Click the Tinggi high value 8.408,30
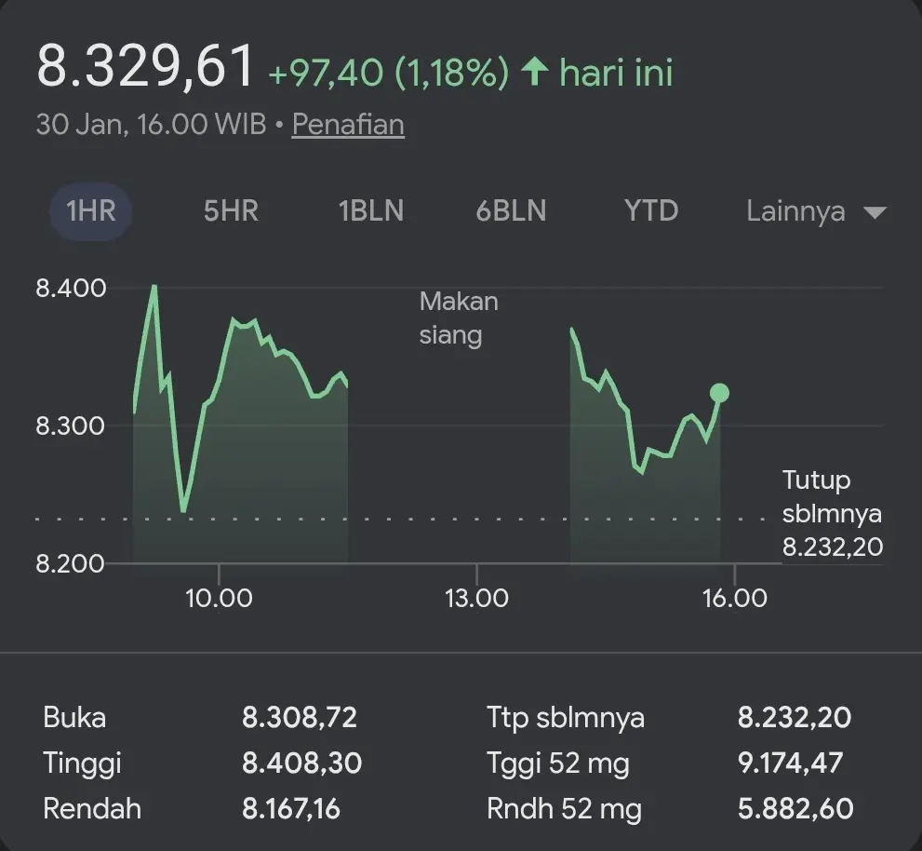The image size is (922, 851). click(x=301, y=763)
